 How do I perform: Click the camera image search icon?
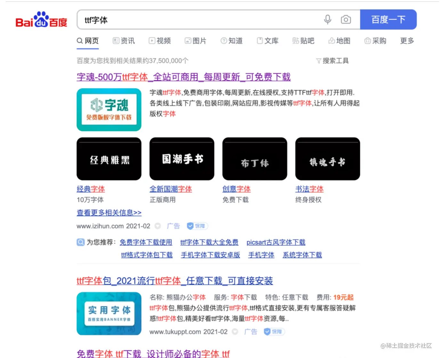346,20
